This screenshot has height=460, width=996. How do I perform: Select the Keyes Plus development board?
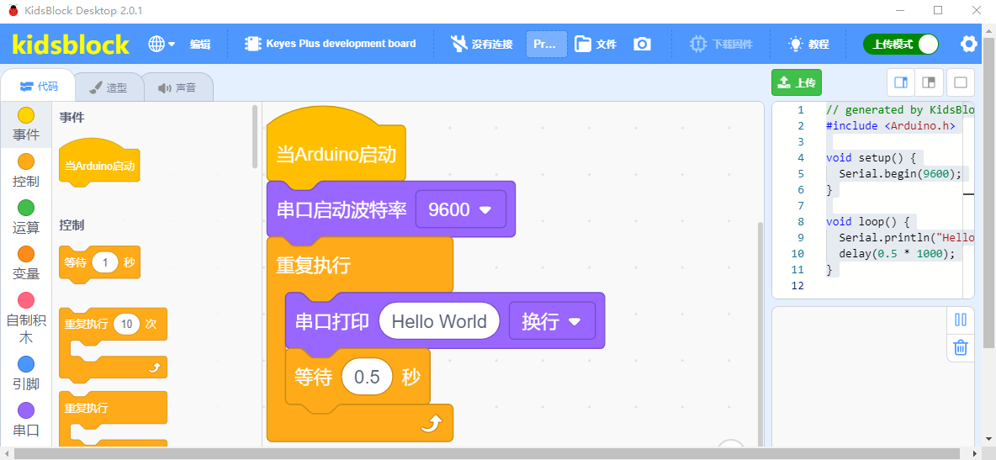click(x=331, y=44)
